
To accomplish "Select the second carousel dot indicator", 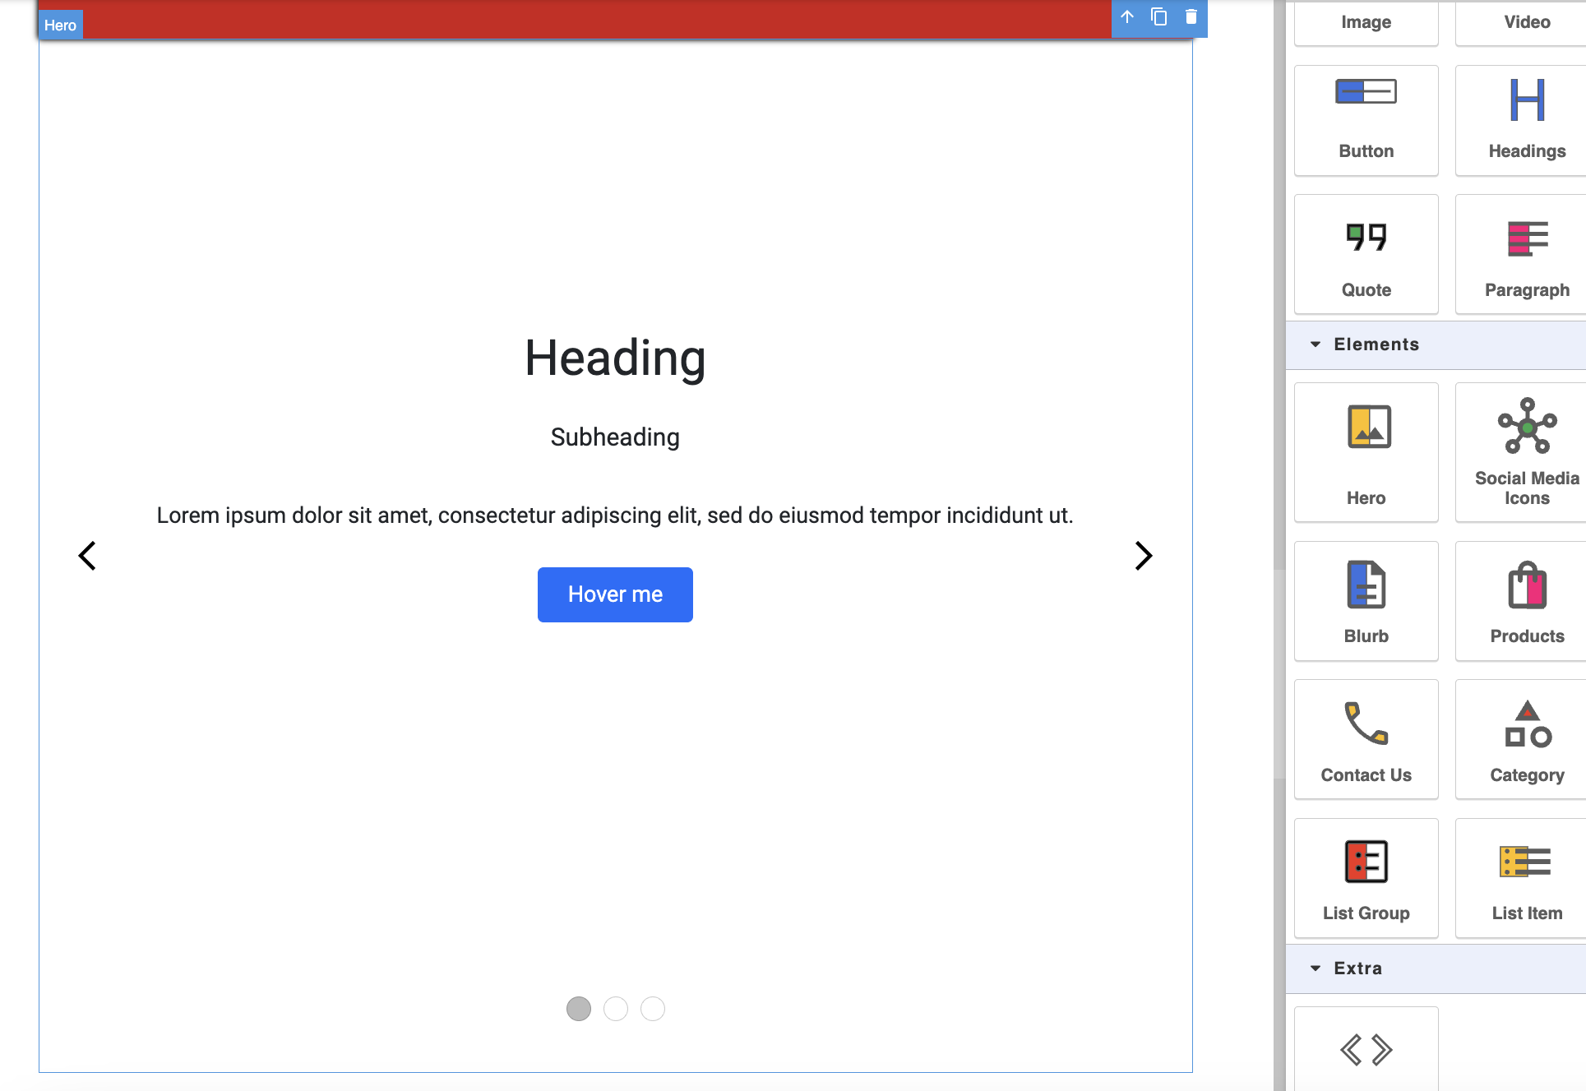I will (616, 1009).
